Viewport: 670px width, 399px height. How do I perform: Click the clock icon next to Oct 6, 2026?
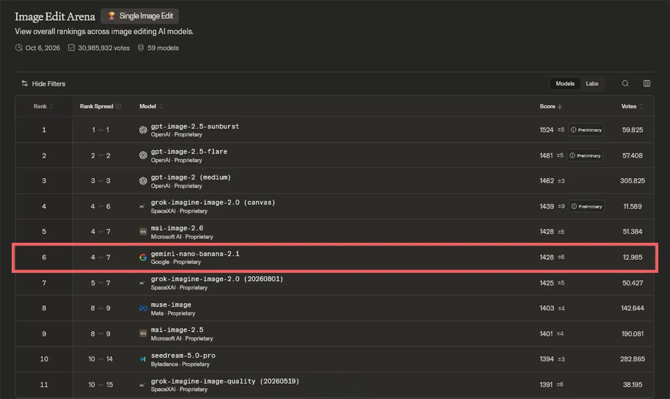pyautogui.click(x=19, y=48)
